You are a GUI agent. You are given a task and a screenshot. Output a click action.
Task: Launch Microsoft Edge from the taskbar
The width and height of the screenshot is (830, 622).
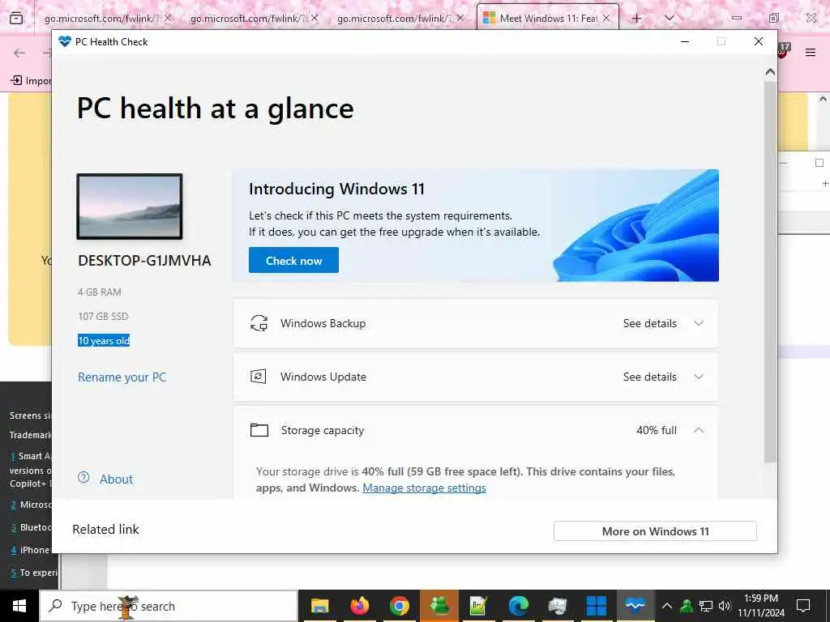coord(518,606)
